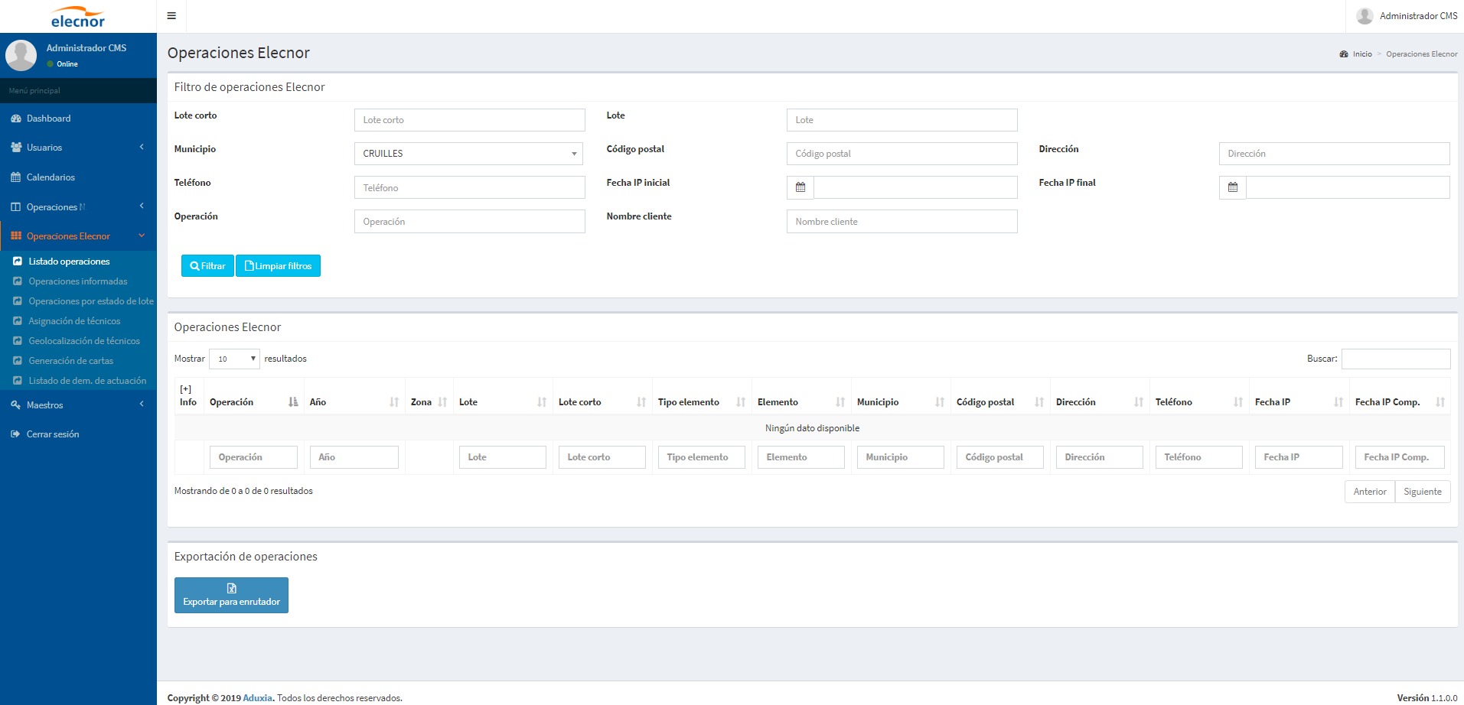Screen dimensions: 1464x705
Task: Click the Aduxia footer link
Action: pos(257,698)
